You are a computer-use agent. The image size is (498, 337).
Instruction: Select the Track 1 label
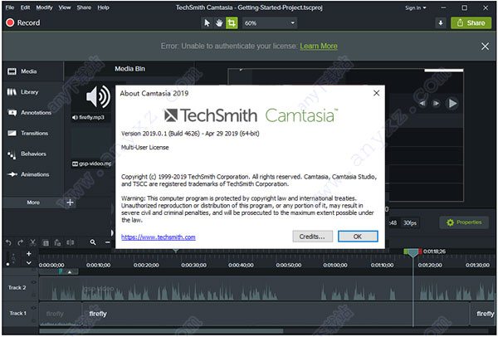17,314
